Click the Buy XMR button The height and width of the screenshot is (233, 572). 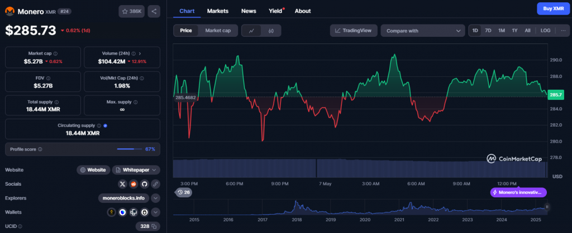[x=554, y=9]
